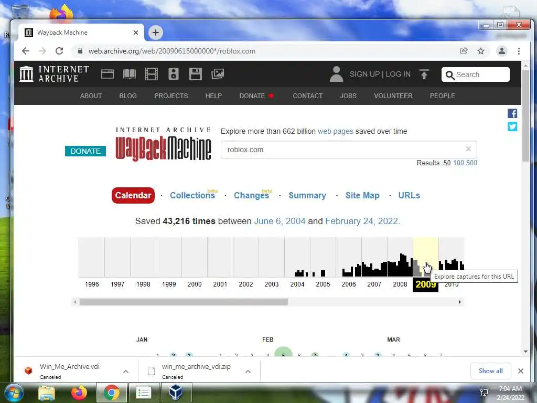Switch to Site Map tab
The image size is (537, 403).
click(362, 195)
